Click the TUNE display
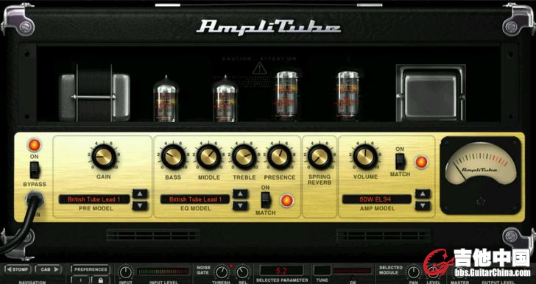Screen dimensions: 536x284 coord(322,270)
